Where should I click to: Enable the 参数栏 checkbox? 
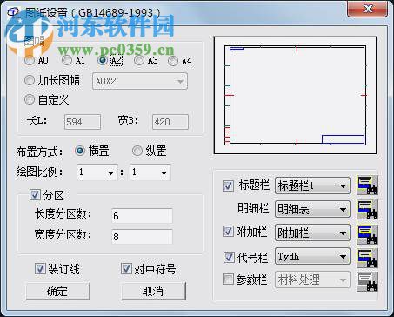(228, 280)
